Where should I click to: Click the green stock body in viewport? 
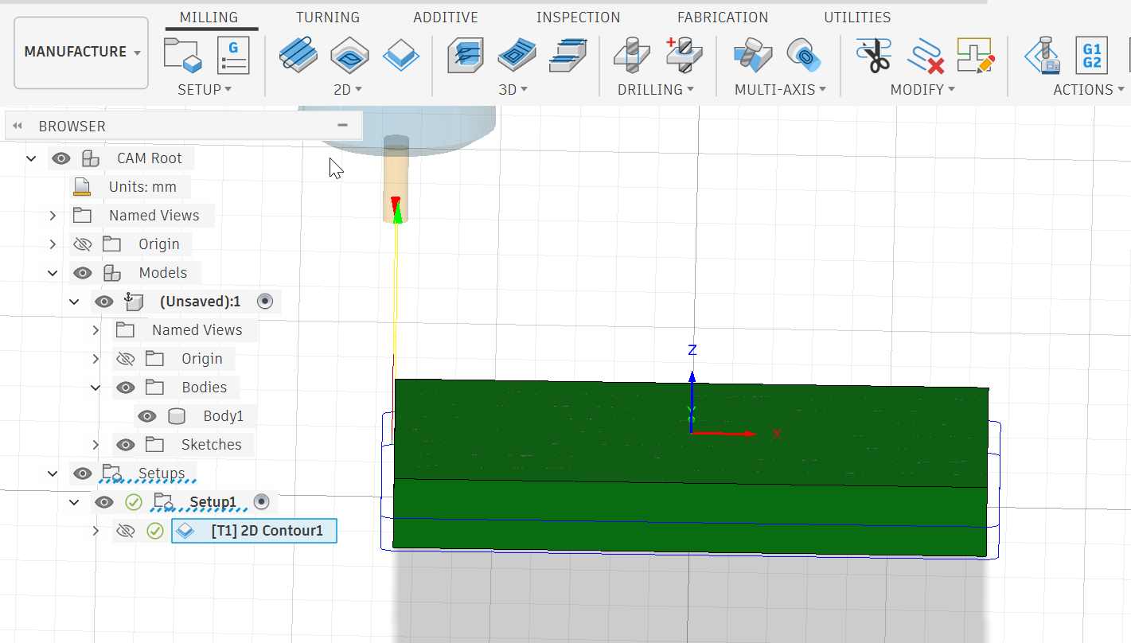689,470
